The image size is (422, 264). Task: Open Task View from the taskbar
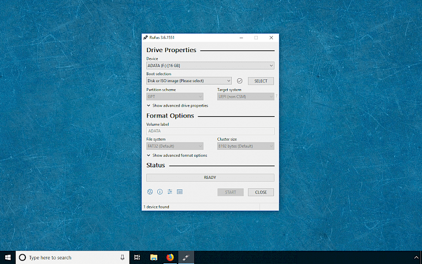click(x=137, y=258)
